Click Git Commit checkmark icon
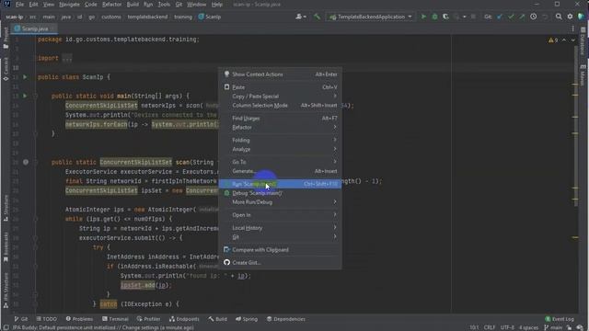Viewport: 589px width, 331px height. coord(511,17)
